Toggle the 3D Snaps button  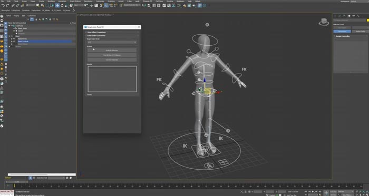(101, 5)
